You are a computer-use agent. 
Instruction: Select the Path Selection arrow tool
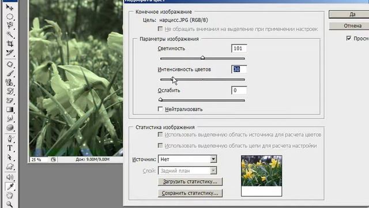[10, 157]
